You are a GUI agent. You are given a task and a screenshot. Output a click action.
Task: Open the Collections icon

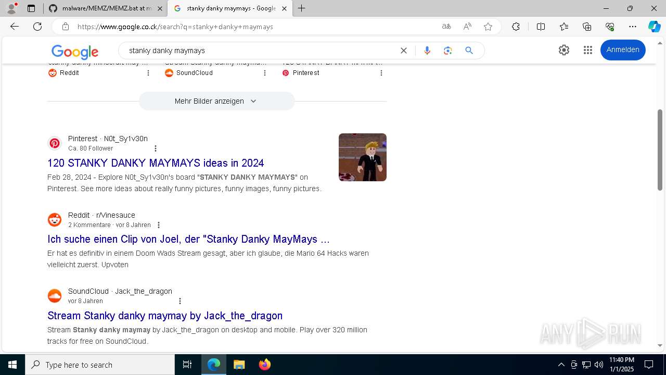click(x=587, y=27)
